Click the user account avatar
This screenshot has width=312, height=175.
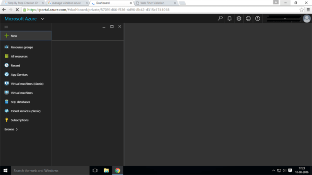pyautogui.click(x=307, y=19)
